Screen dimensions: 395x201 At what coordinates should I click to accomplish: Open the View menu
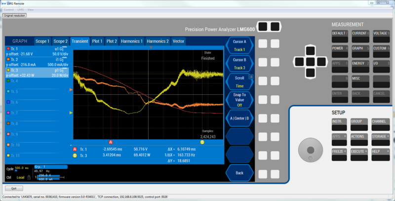click(31, 9)
